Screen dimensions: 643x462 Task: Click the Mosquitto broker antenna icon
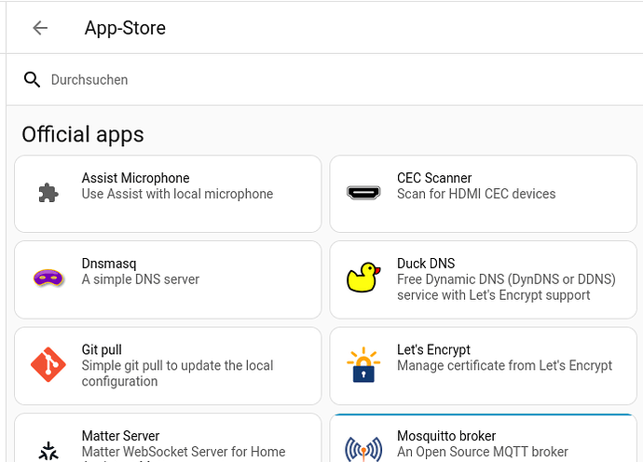tap(363, 449)
